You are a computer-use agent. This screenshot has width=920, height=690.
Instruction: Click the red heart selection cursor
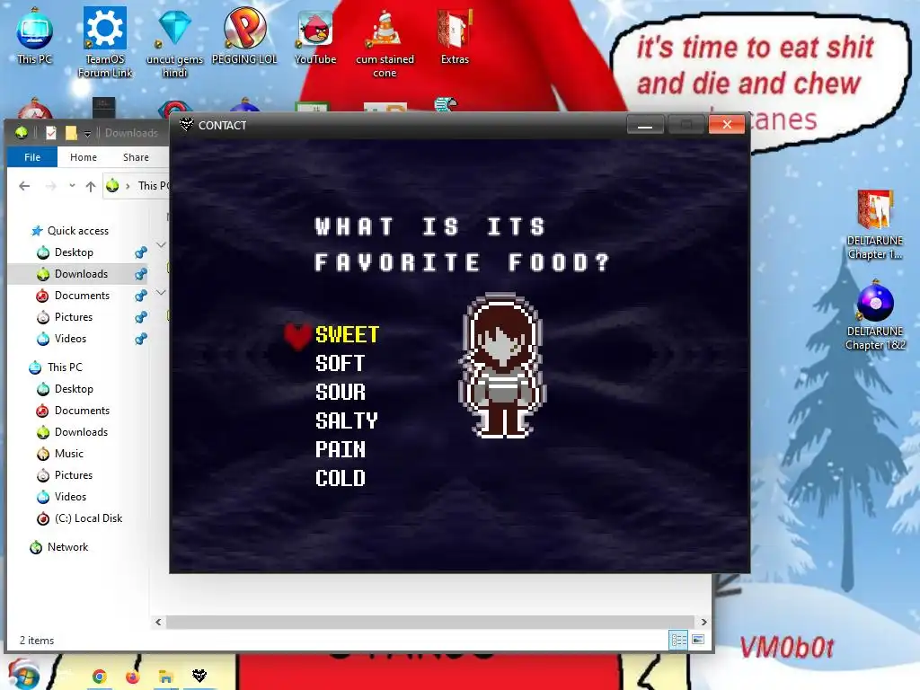click(x=297, y=336)
